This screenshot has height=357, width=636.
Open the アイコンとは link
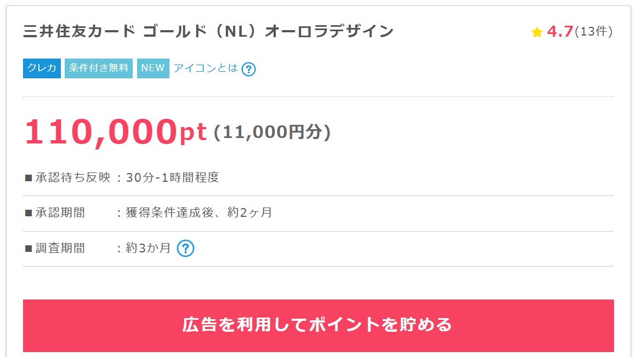[206, 68]
